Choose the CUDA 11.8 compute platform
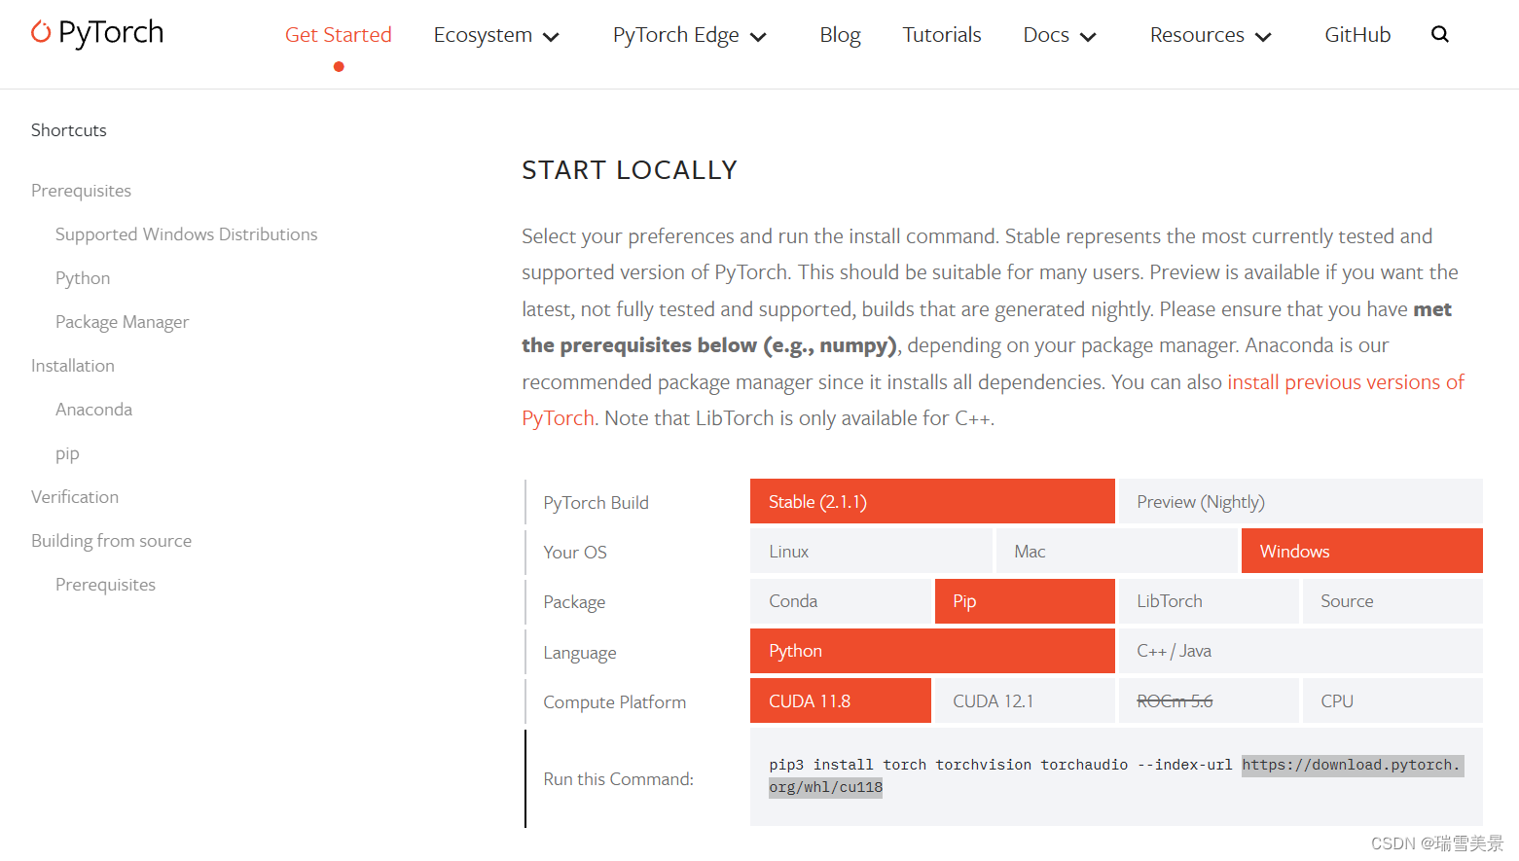The height and width of the screenshot is (861, 1519). pyautogui.click(x=841, y=700)
